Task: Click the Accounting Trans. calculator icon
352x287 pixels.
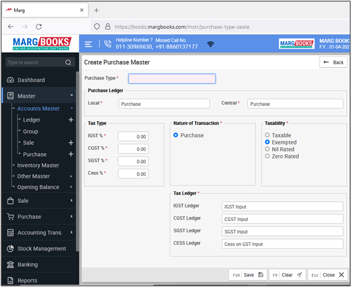Action: (10, 232)
